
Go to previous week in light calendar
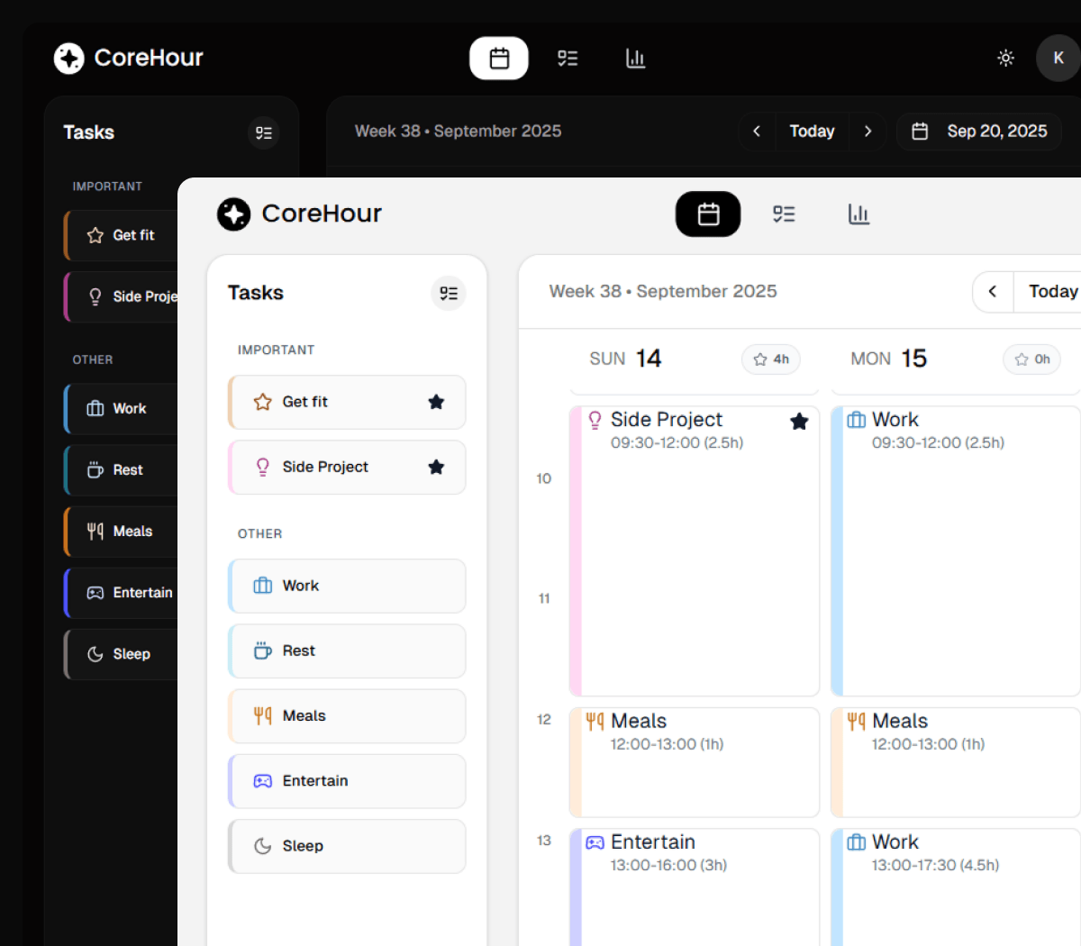coord(993,292)
